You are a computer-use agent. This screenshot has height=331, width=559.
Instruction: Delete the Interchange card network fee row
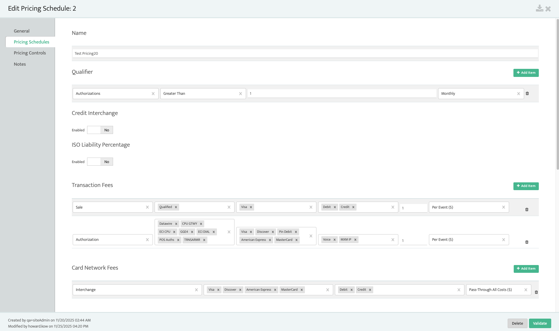coord(536,292)
